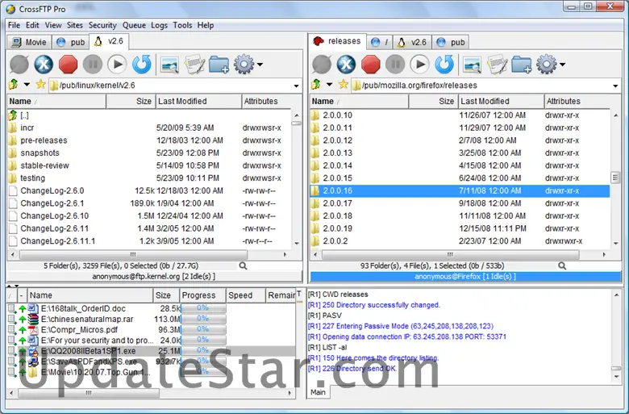Screen dimensions: 629x414
Task: Open the settings gear dropdown arrow in right pane
Action: pyautogui.click(x=562, y=65)
